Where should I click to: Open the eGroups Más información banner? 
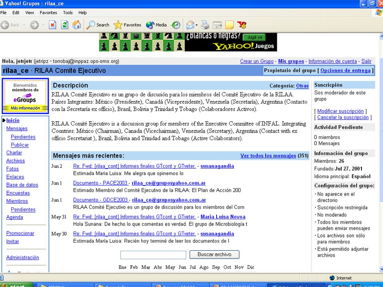pos(25,96)
